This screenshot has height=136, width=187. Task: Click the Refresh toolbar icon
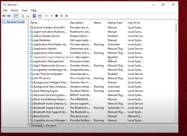(x=23, y=16)
